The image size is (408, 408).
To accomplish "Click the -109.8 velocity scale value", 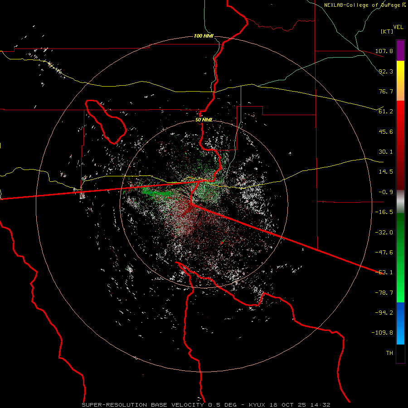I will [x=382, y=333].
